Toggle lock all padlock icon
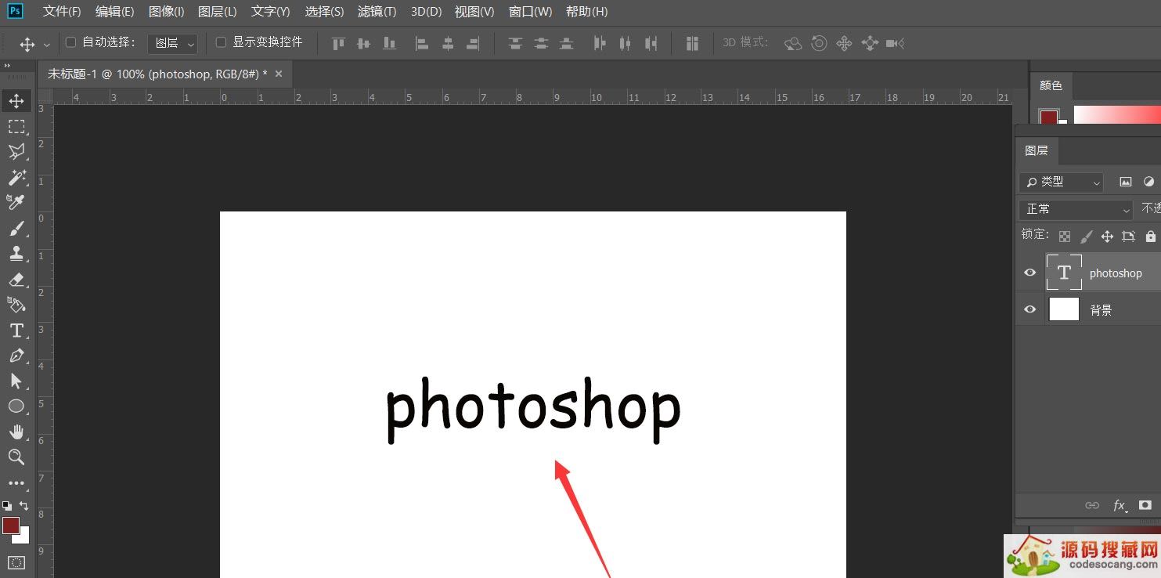The height and width of the screenshot is (578, 1161). click(1150, 236)
